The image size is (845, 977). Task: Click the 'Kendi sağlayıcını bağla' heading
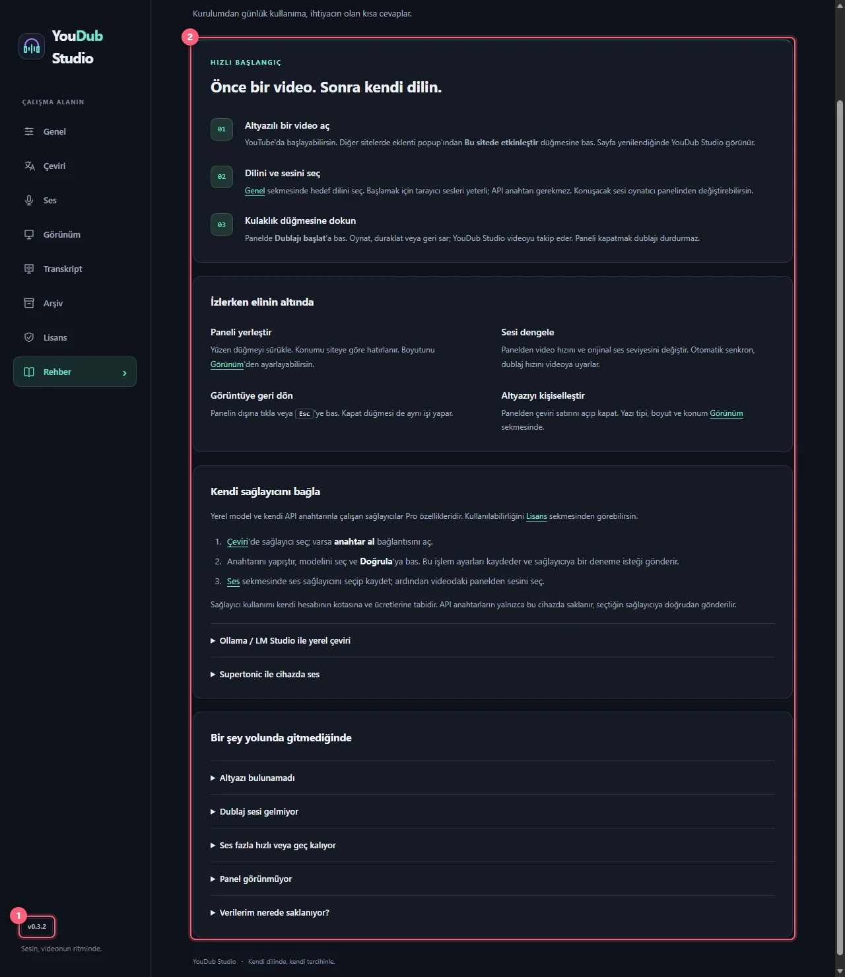coord(265,492)
